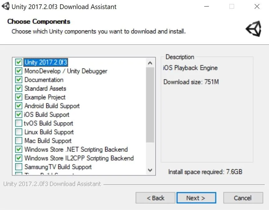Screen dimensions: 269x210
Task: Click the 'Download size: 751M' text
Action: 191,82
